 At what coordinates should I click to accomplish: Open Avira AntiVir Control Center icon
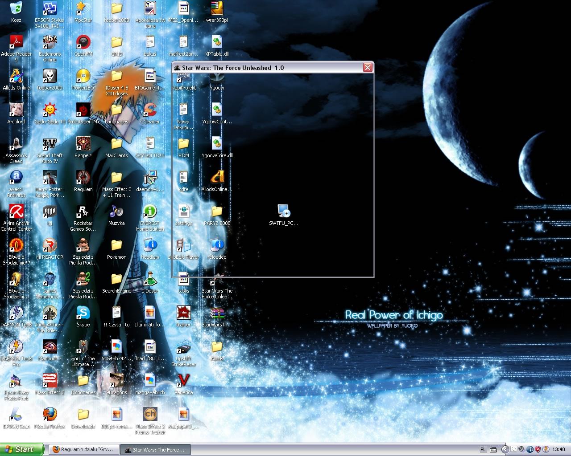(16, 218)
